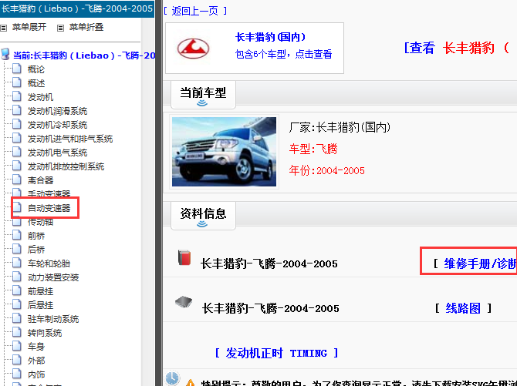Collapse the 资料信息 section via its chevron
Screen dimensions: 517x386
202,224
